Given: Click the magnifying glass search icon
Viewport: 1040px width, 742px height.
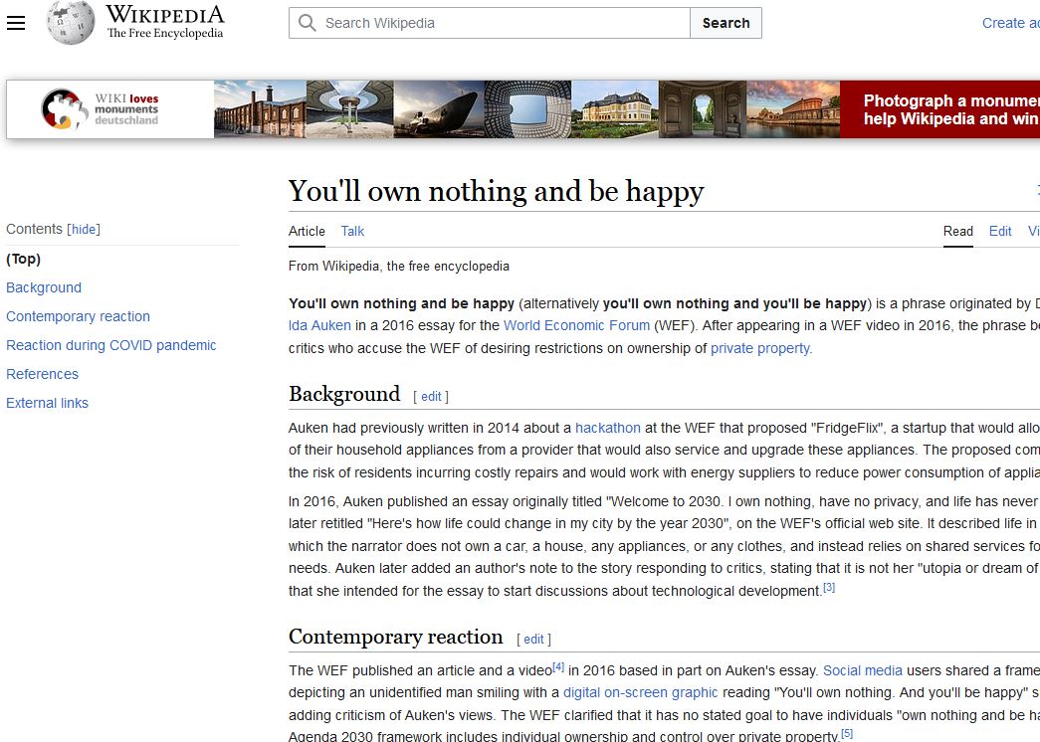Looking at the screenshot, I should [308, 23].
